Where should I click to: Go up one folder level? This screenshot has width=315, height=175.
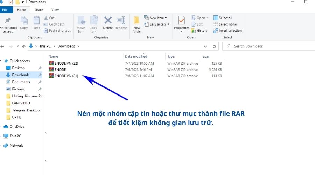(24, 46)
